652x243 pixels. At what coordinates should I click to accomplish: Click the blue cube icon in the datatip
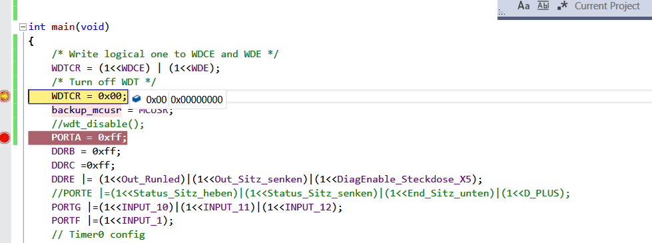pyautogui.click(x=136, y=99)
